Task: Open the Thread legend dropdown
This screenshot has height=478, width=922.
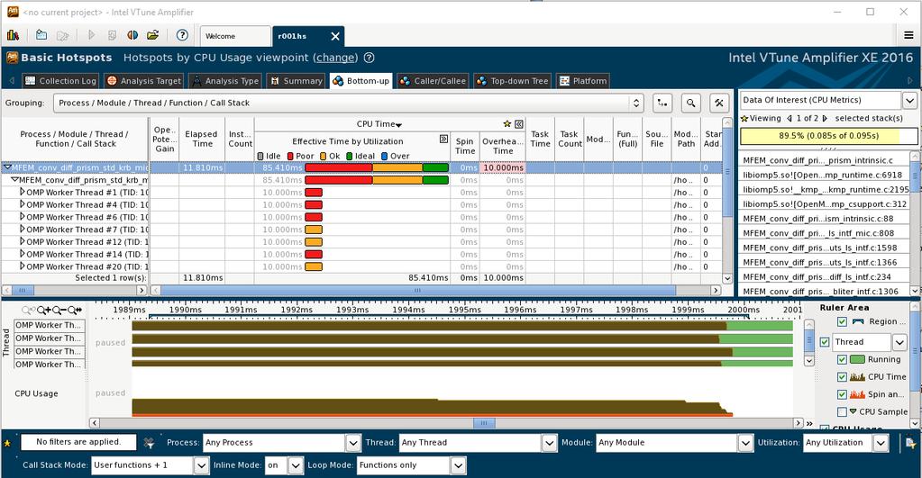Action: 899,342
